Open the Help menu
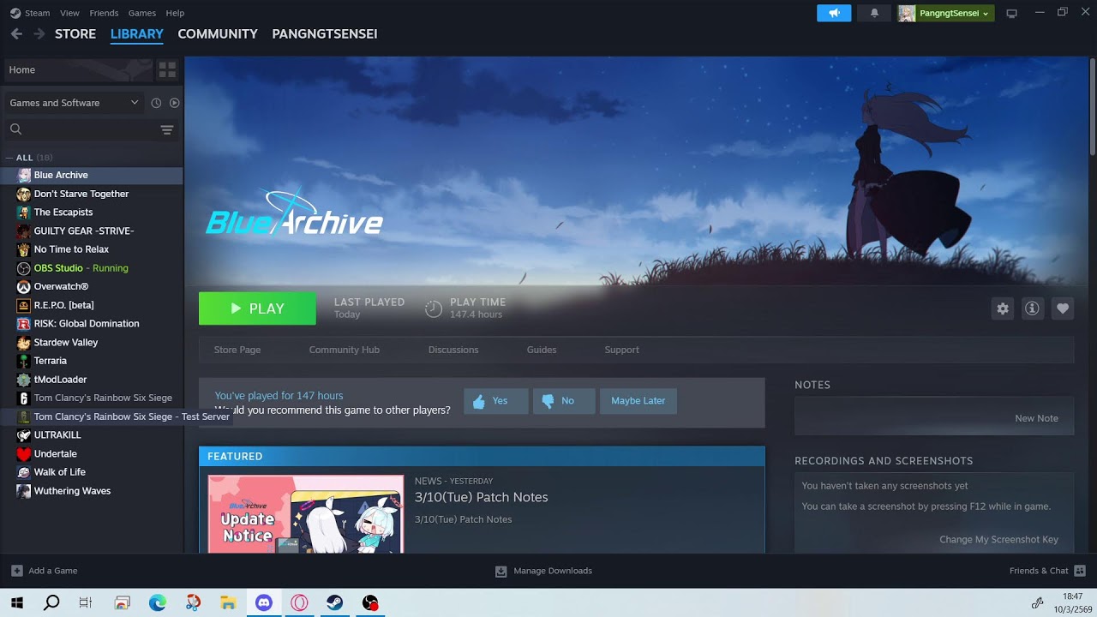 (x=175, y=13)
